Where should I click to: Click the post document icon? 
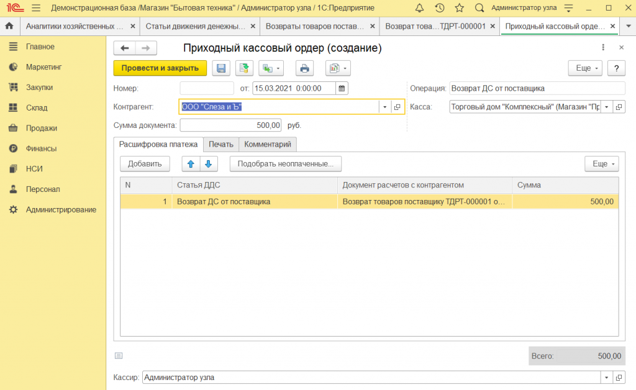pos(245,68)
